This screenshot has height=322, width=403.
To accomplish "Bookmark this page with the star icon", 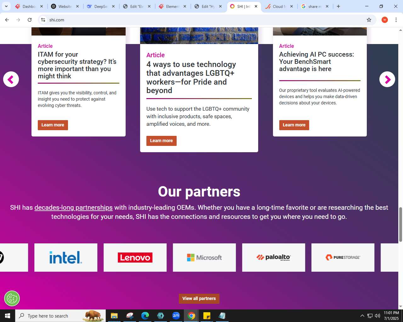I will click(x=369, y=20).
